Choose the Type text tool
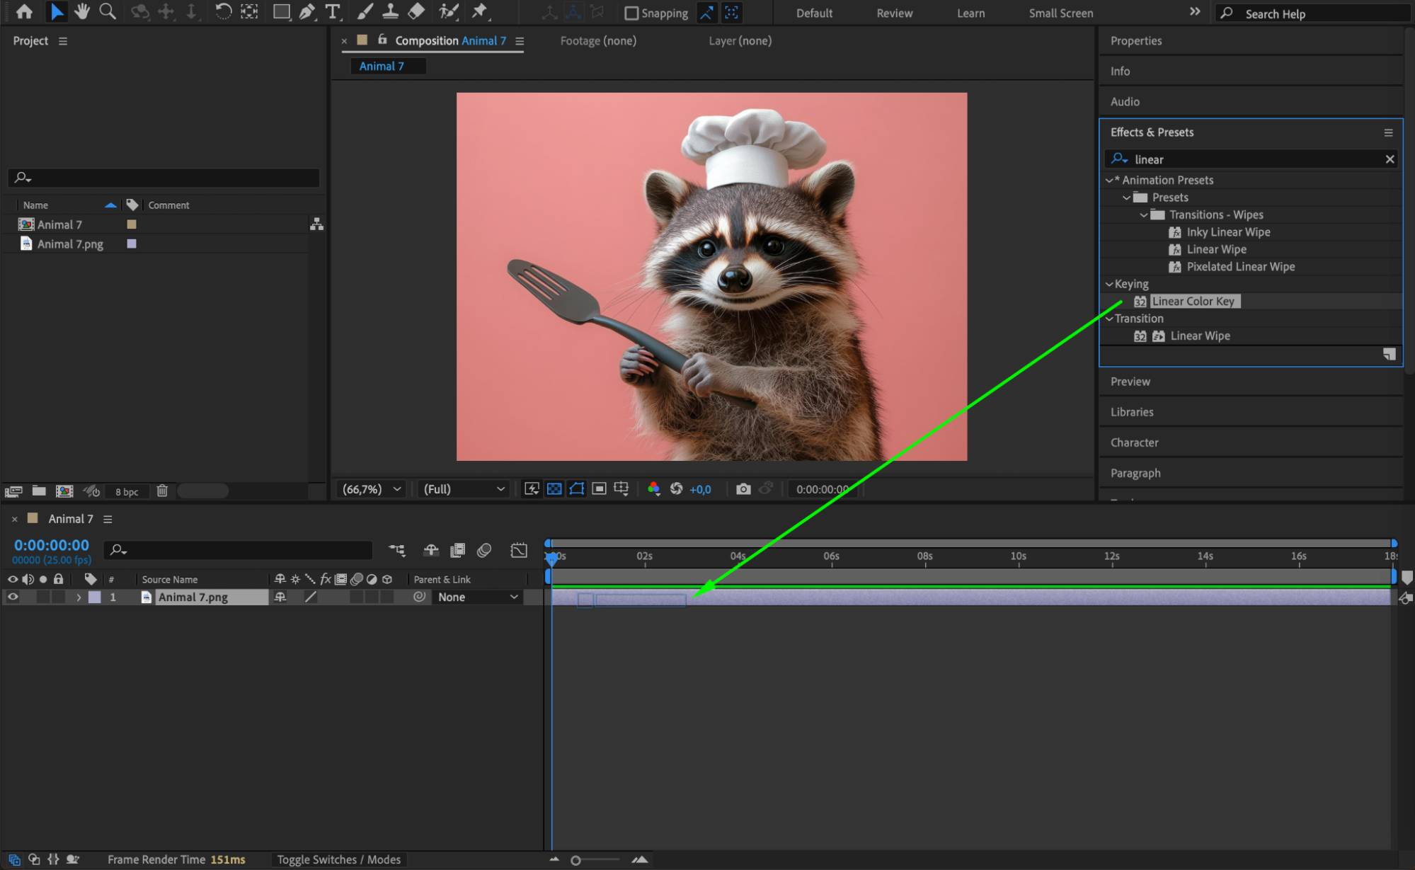1415x870 pixels. (332, 11)
